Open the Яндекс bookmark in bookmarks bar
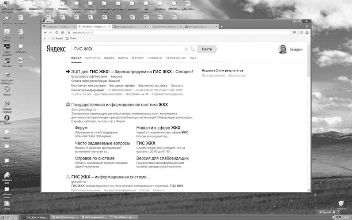Viewport: 352px width, 220px height. click(58, 38)
